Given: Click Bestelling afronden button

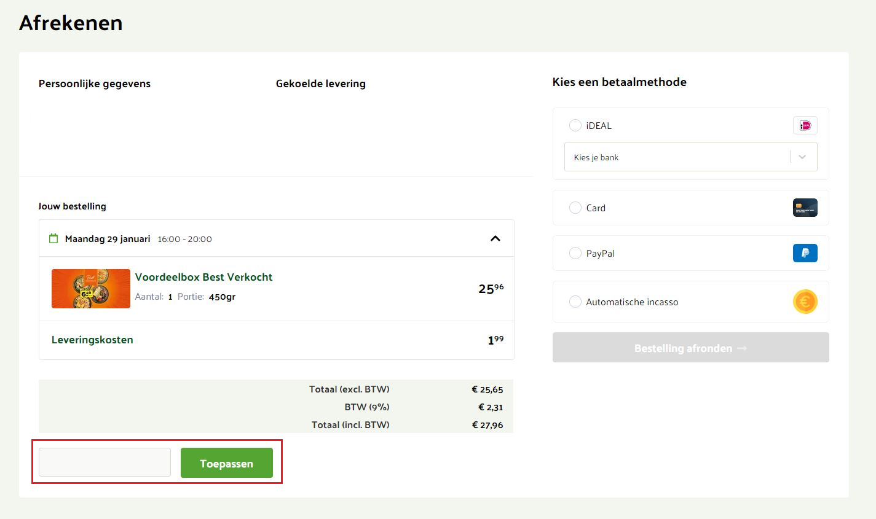Looking at the screenshot, I should (x=690, y=348).
